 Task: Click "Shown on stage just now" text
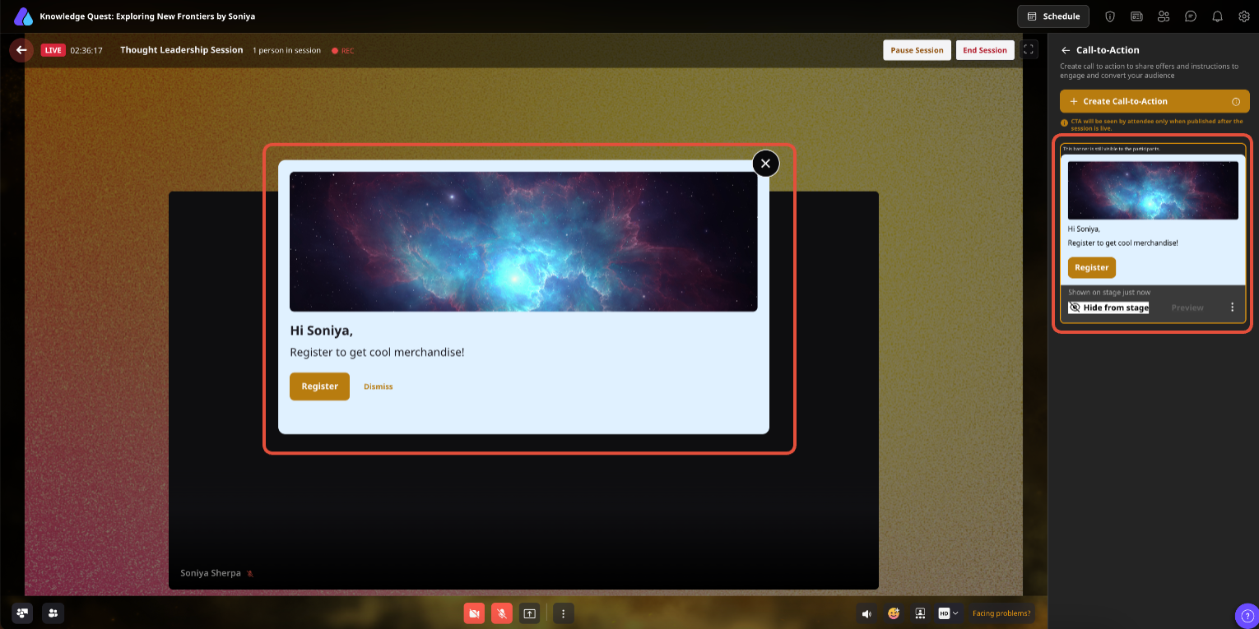click(1109, 292)
